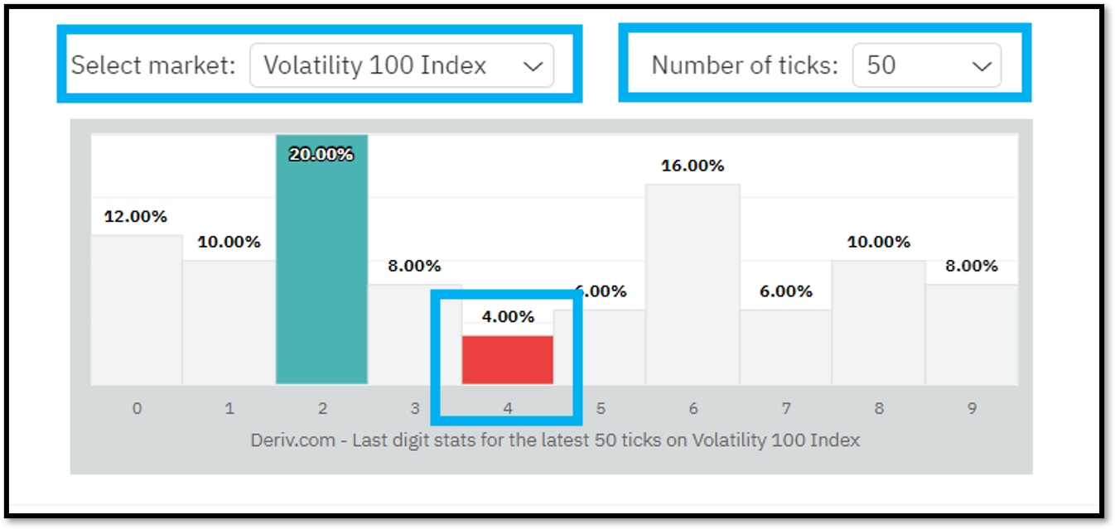Click the Deriv.com last digit stats caption
1115x529 pixels.
pyautogui.click(x=555, y=440)
